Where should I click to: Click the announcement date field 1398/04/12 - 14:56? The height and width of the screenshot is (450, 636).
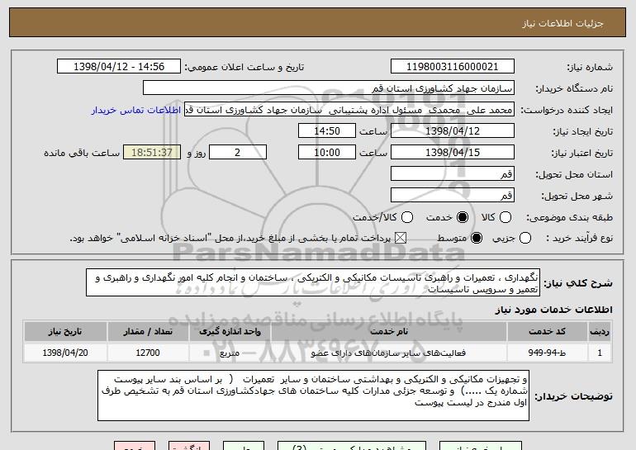[119, 67]
